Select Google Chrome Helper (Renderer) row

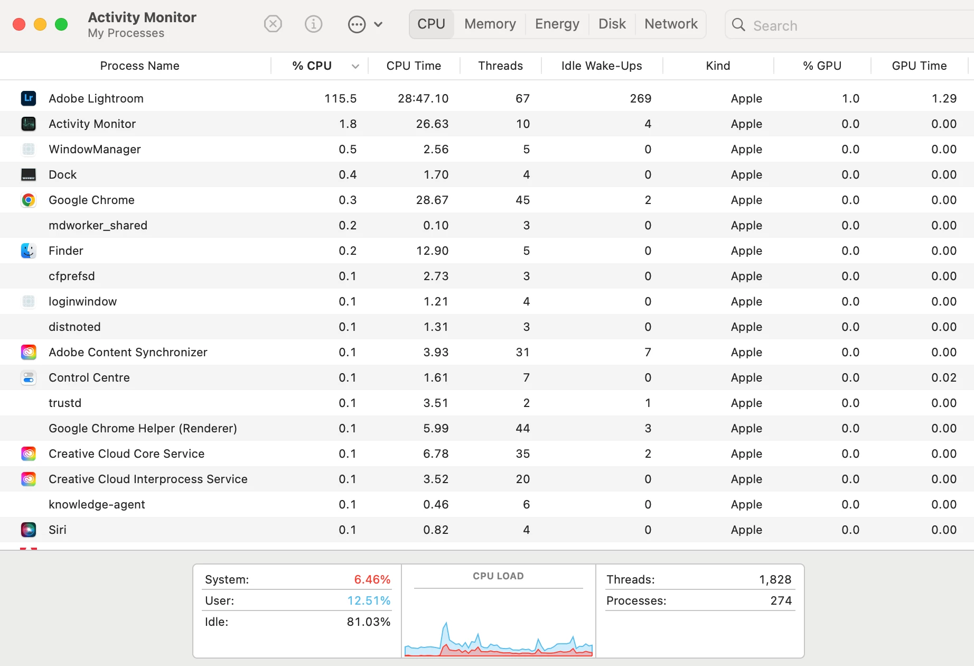tap(487, 428)
